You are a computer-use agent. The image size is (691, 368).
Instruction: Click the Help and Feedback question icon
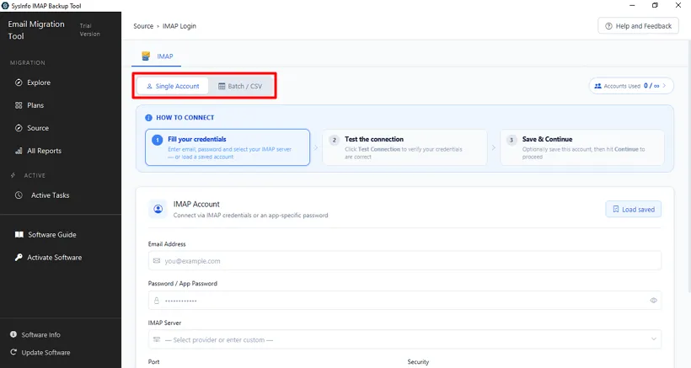tap(608, 26)
